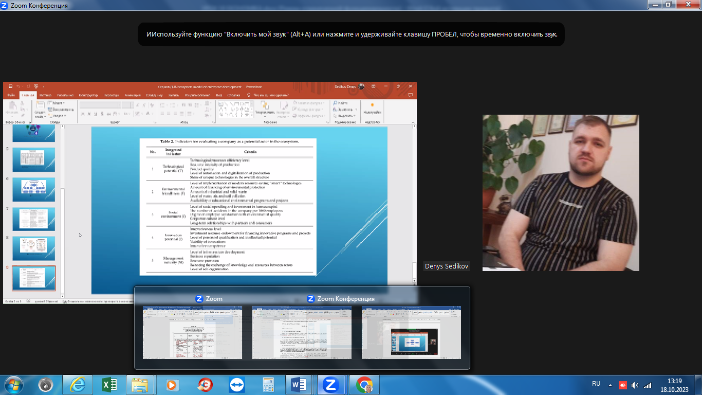Select the Zoom Конференция window preview thumbnail

click(x=302, y=332)
